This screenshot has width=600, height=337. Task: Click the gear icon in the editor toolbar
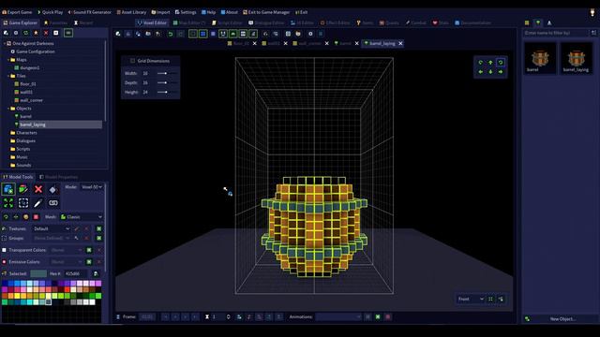[310, 34]
